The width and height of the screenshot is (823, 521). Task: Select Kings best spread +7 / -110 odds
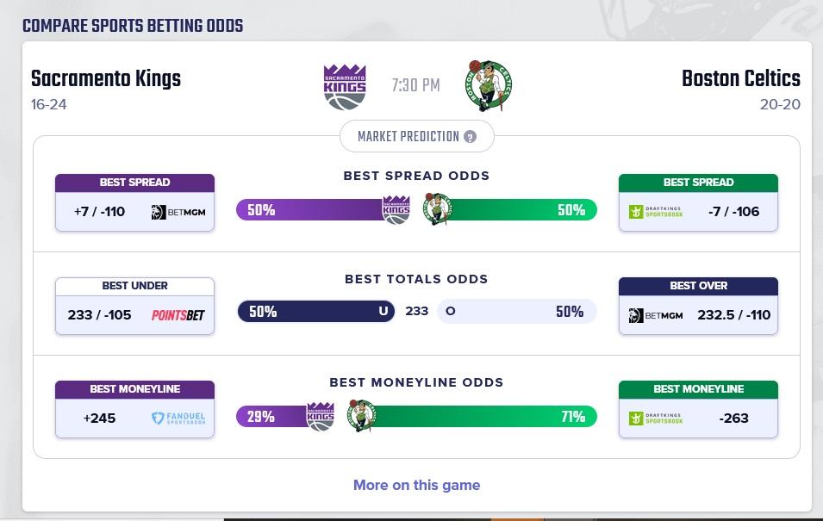tap(100, 212)
